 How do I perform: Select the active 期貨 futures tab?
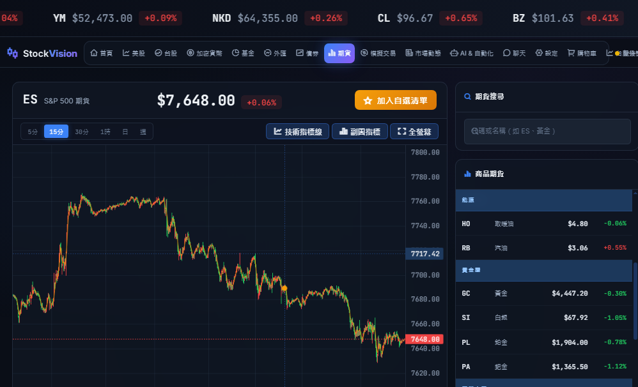339,53
